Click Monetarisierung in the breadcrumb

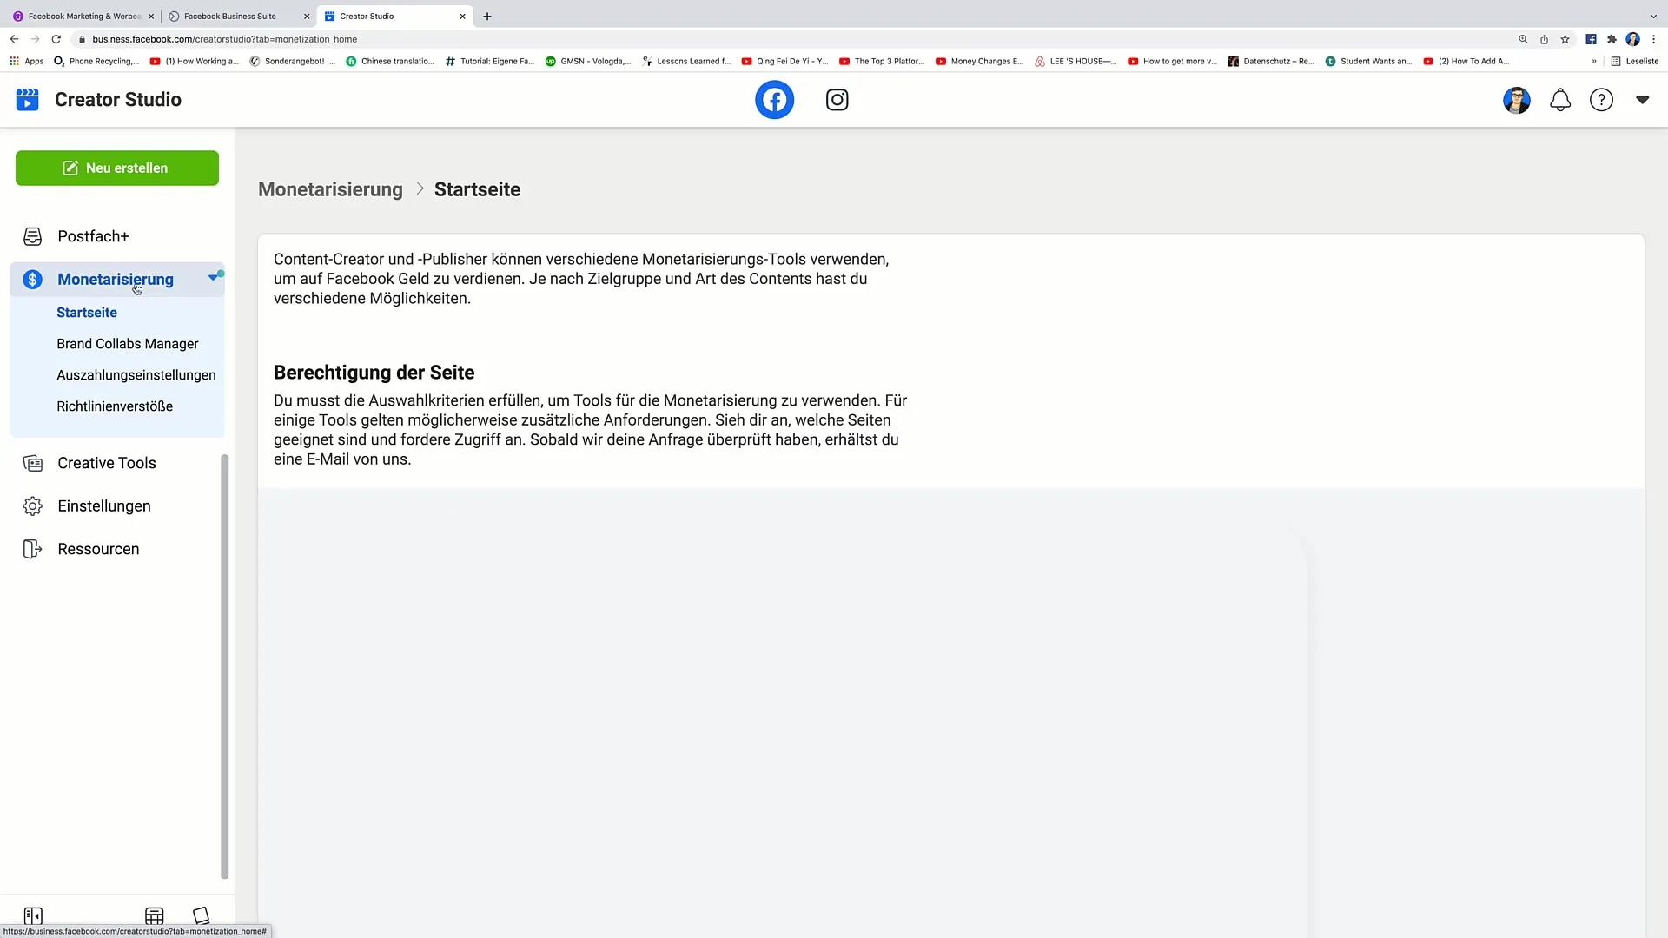(330, 189)
